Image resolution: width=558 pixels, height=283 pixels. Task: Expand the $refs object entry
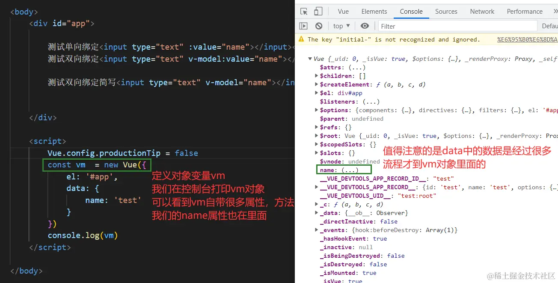[x=316, y=128]
